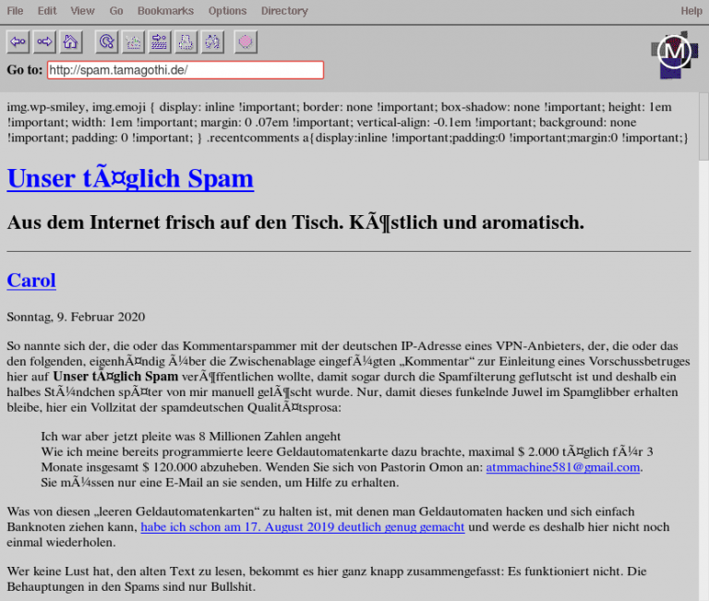Viewport: 709px width, 601px height.
Task: Click the line Sie müssen nur eine E-Mail
Action: click(x=220, y=483)
